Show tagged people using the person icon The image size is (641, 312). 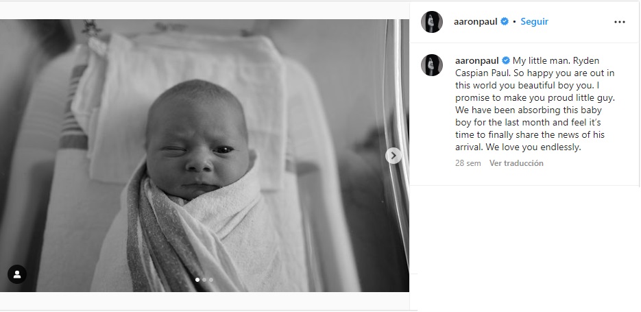point(16,274)
